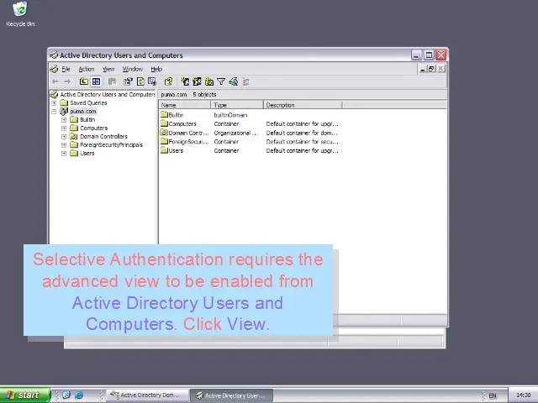Open the File menu

tap(66, 69)
